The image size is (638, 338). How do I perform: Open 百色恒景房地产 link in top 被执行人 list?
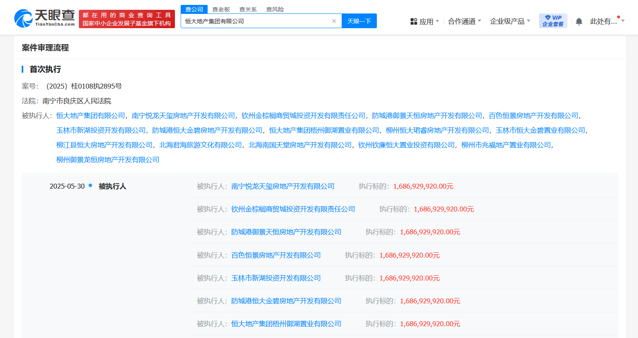[x=534, y=116]
